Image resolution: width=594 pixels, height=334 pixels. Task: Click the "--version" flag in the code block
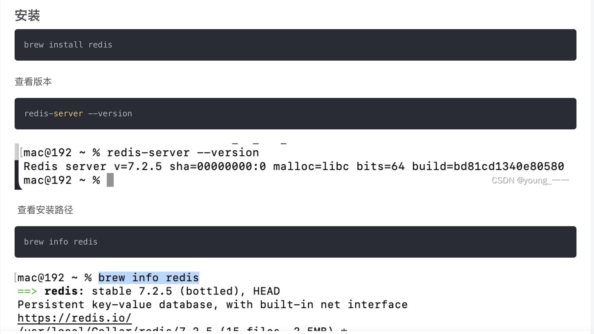pyautogui.click(x=110, y=114)
